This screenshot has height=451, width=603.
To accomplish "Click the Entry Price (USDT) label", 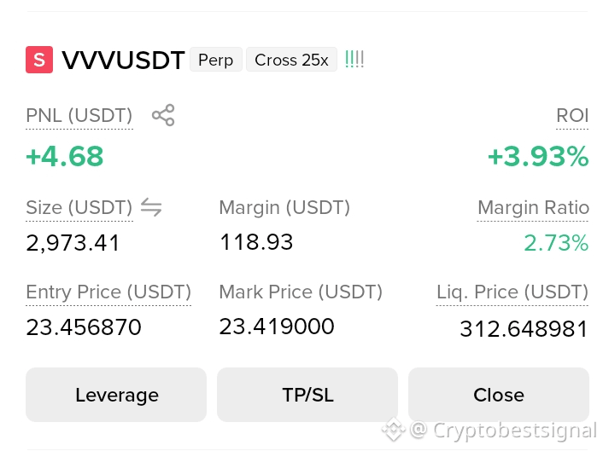I will click(108, 292).
